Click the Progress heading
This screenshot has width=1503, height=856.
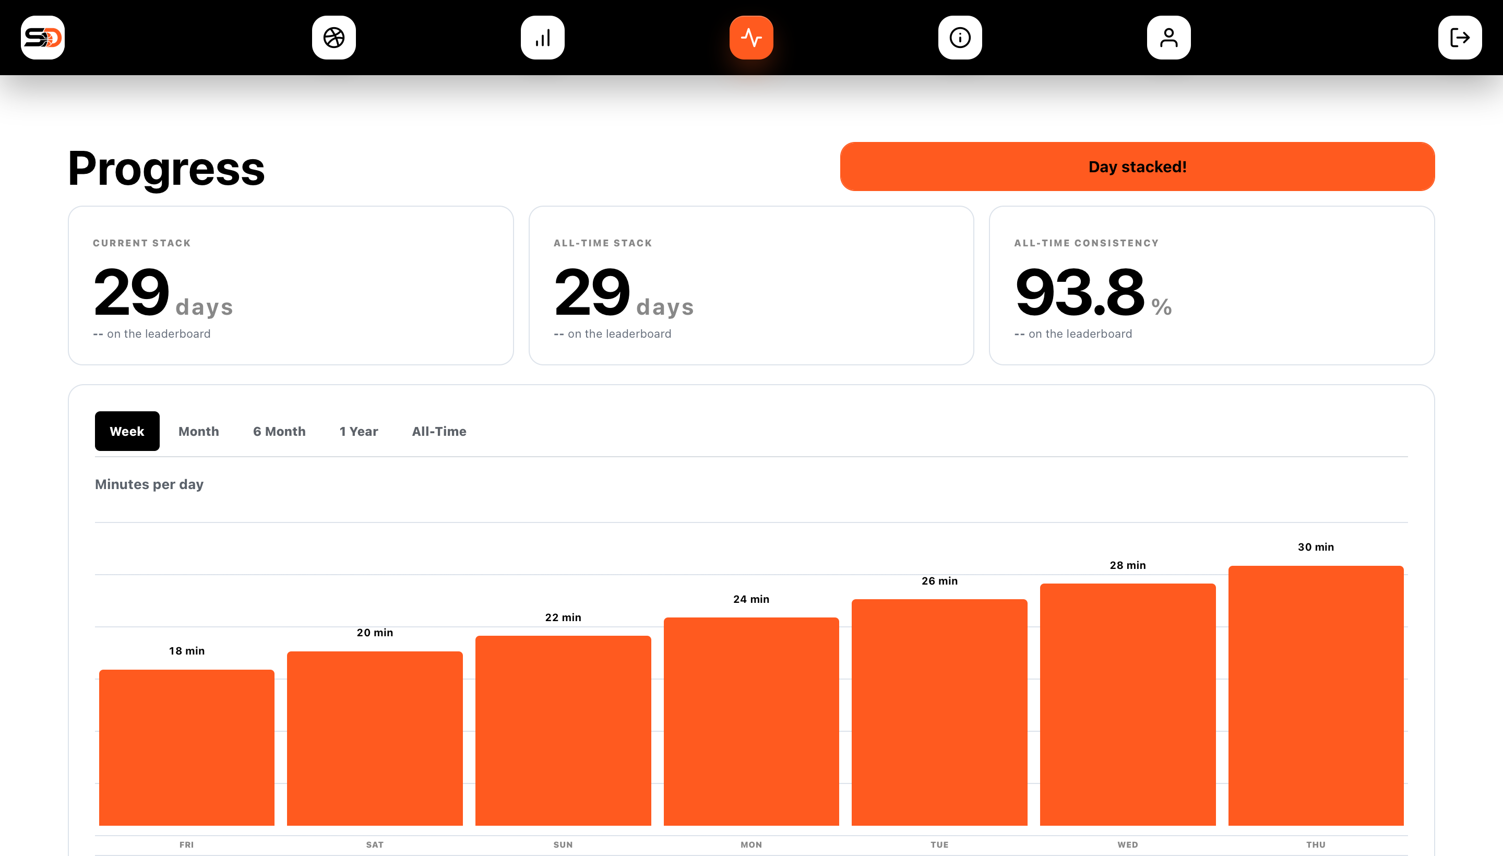click(x=166, y=169)
